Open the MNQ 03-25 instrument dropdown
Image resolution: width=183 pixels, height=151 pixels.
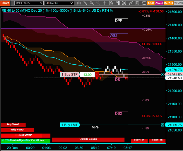(x=29, y=3)
